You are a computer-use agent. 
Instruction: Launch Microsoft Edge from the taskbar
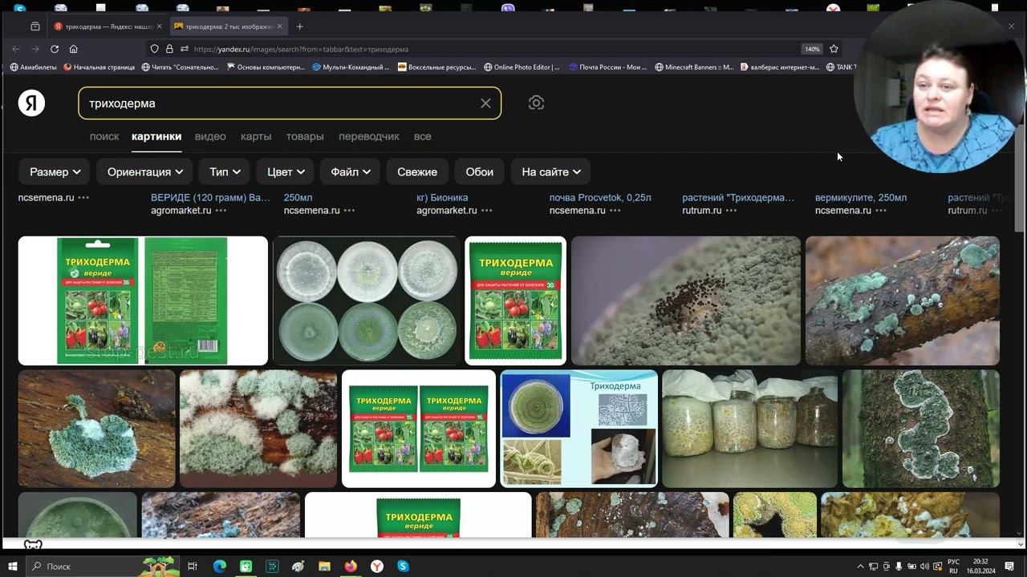click(219, 567)
